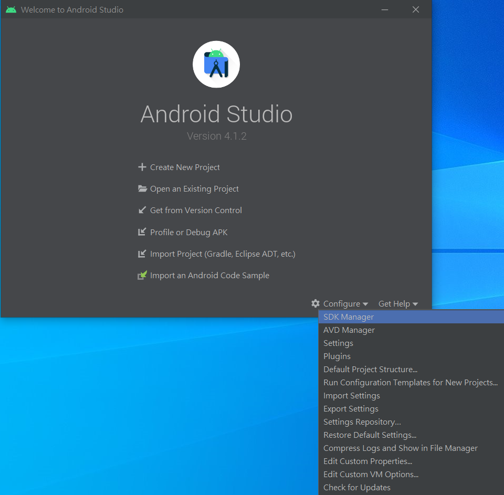This screenshot has width=504, height=495.
Task: Click the arrow icon for Get from Version Control
Action: click(142, 210)
